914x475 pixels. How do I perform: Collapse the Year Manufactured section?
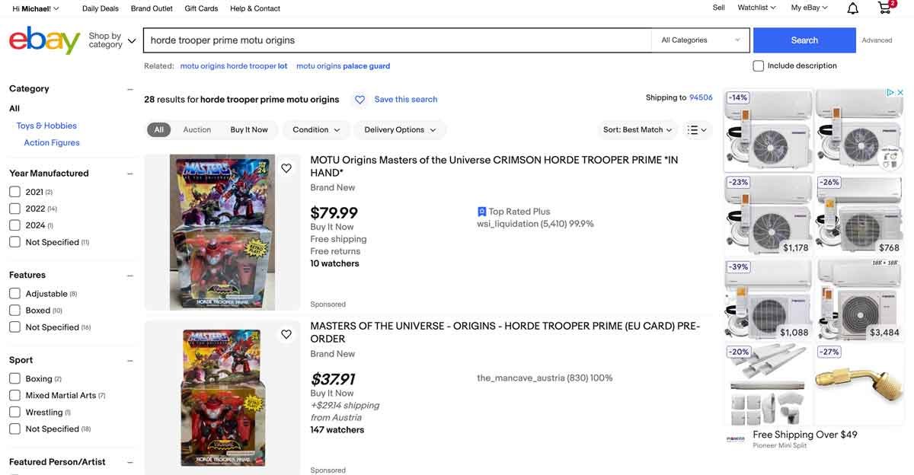tap(129, 173)
